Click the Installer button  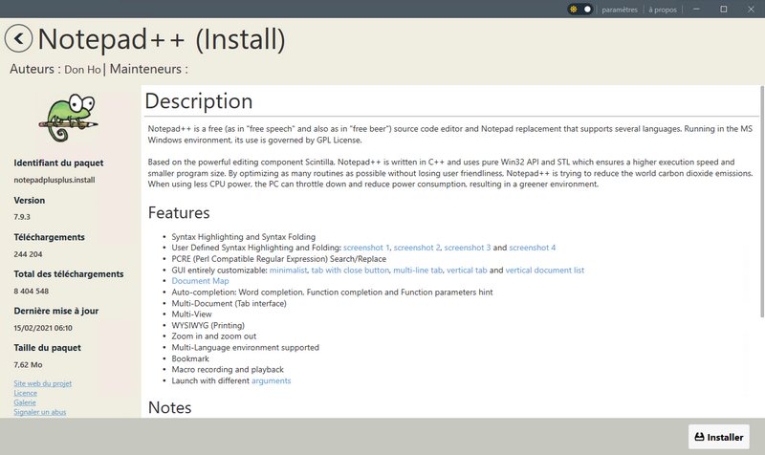click(719, 437)
